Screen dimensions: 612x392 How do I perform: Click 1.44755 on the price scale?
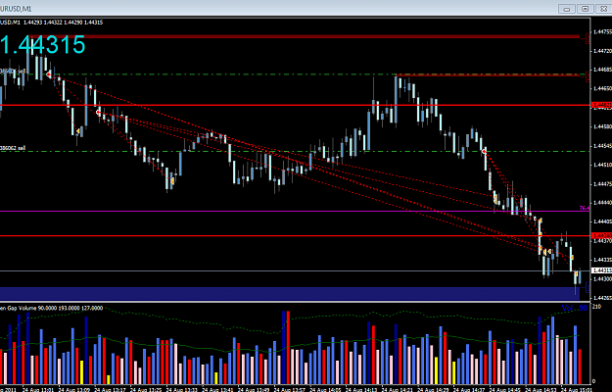602,32
